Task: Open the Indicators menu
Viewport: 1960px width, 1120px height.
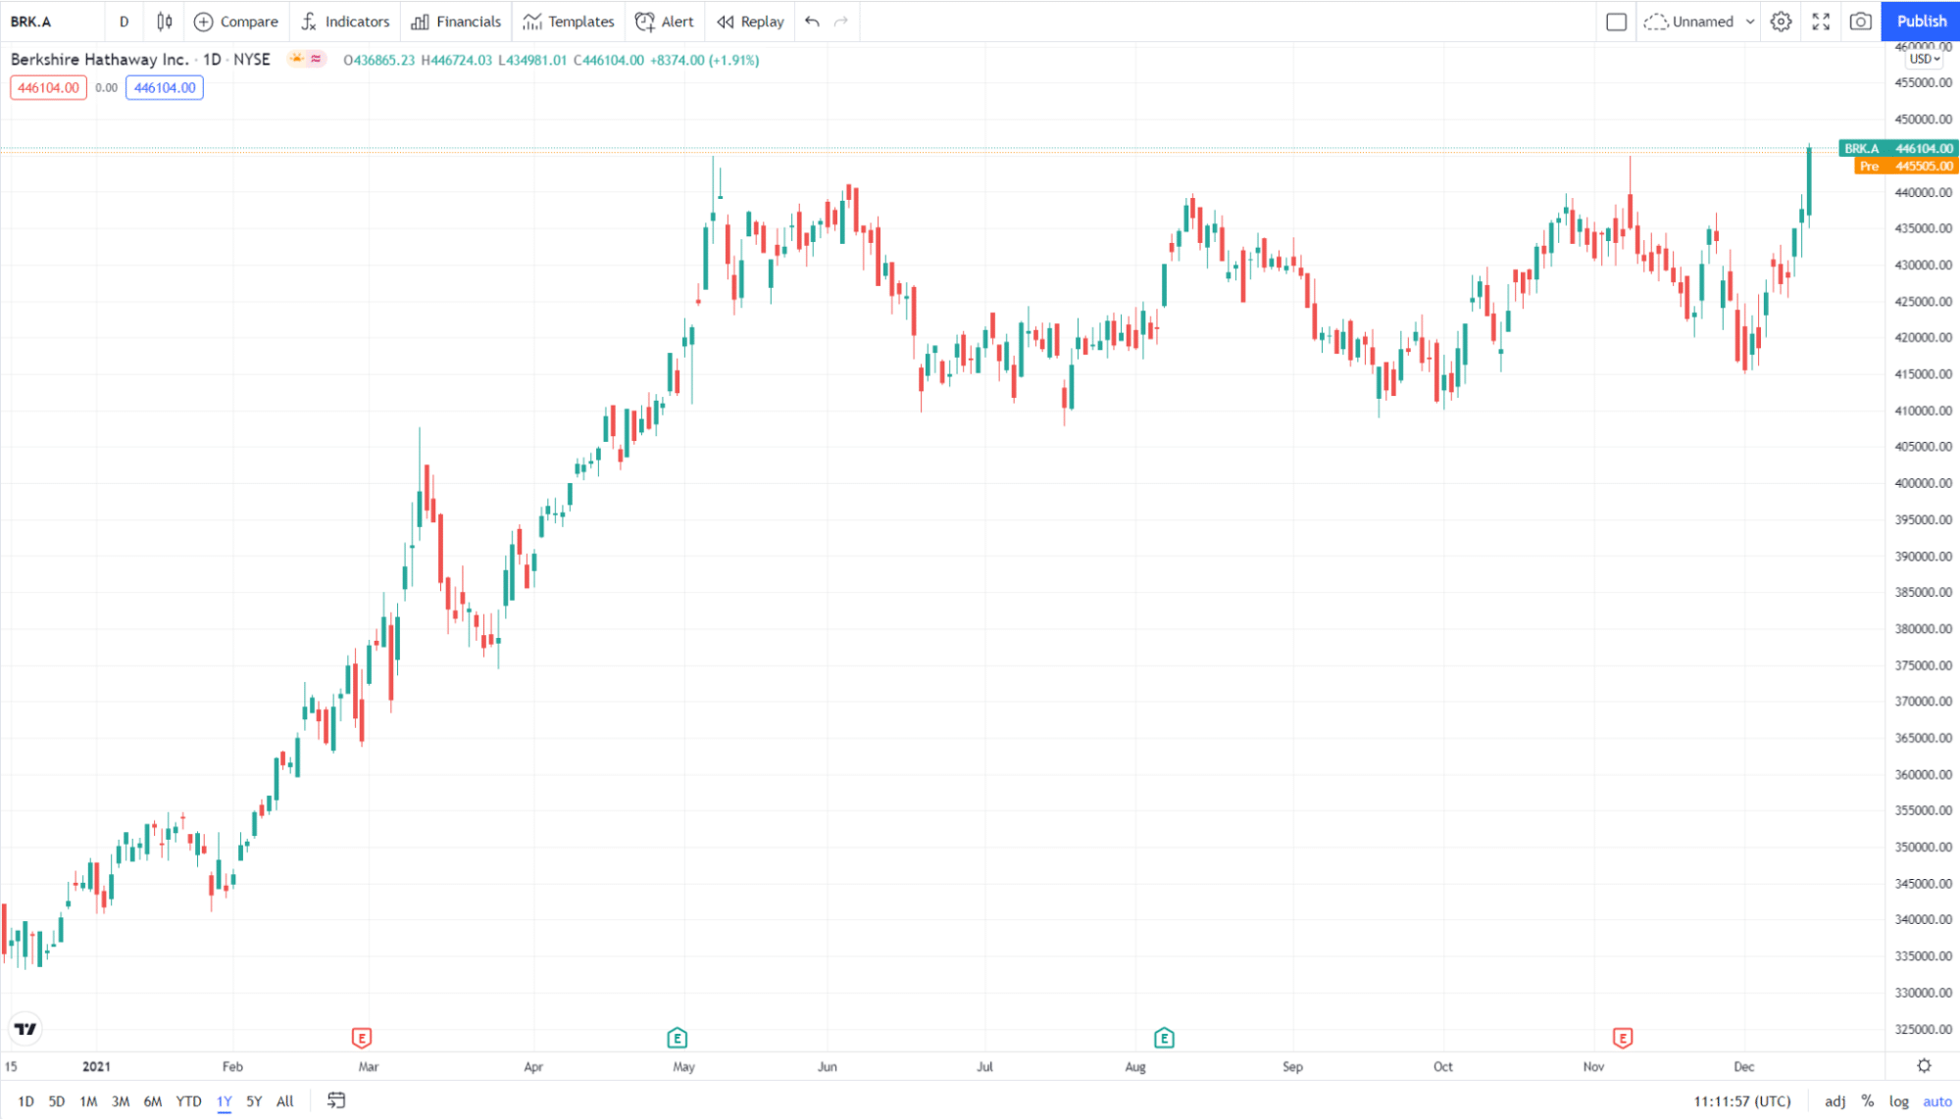Action: (345, 22)
